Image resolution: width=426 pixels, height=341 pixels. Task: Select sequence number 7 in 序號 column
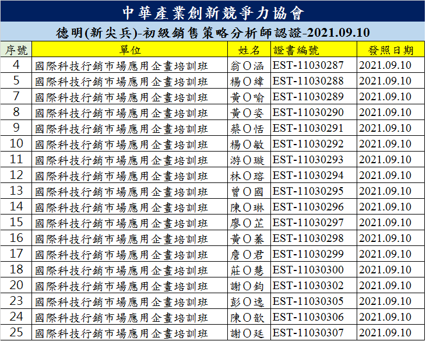point(16,96)
